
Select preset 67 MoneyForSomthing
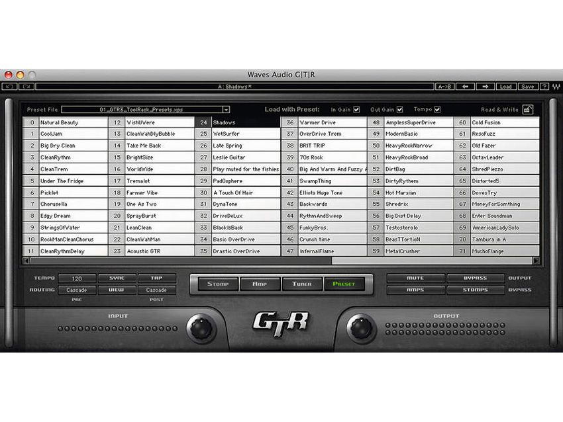(x=497, y=204)
